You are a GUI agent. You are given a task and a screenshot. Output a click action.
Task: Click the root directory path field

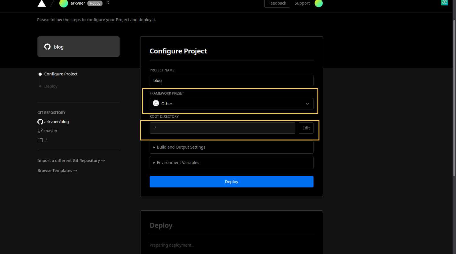point(222,128)
